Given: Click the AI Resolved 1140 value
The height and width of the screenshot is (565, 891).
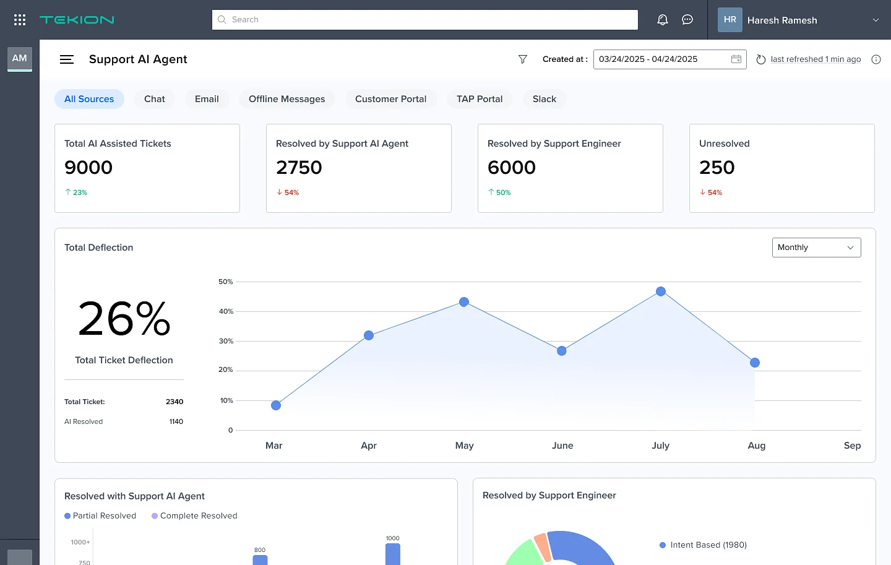Looking at the screenshot, I should click(x=176, y=421).
